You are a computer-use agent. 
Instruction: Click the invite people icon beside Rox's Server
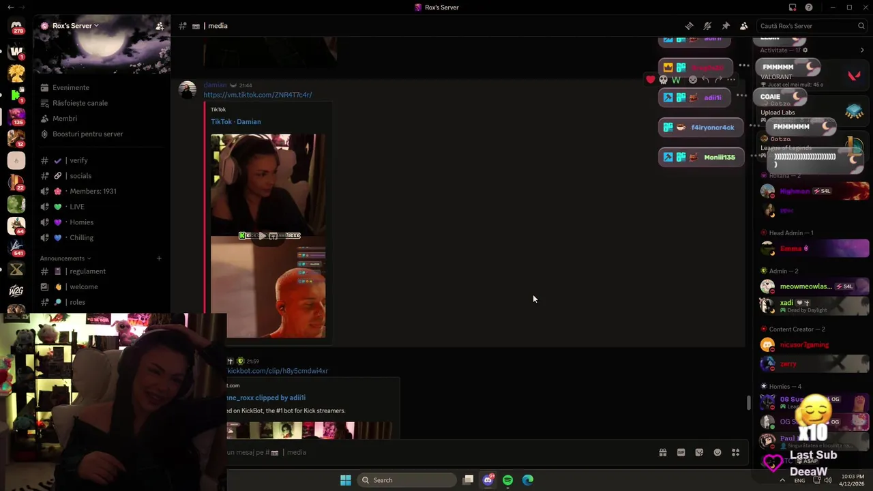[159, 26]
